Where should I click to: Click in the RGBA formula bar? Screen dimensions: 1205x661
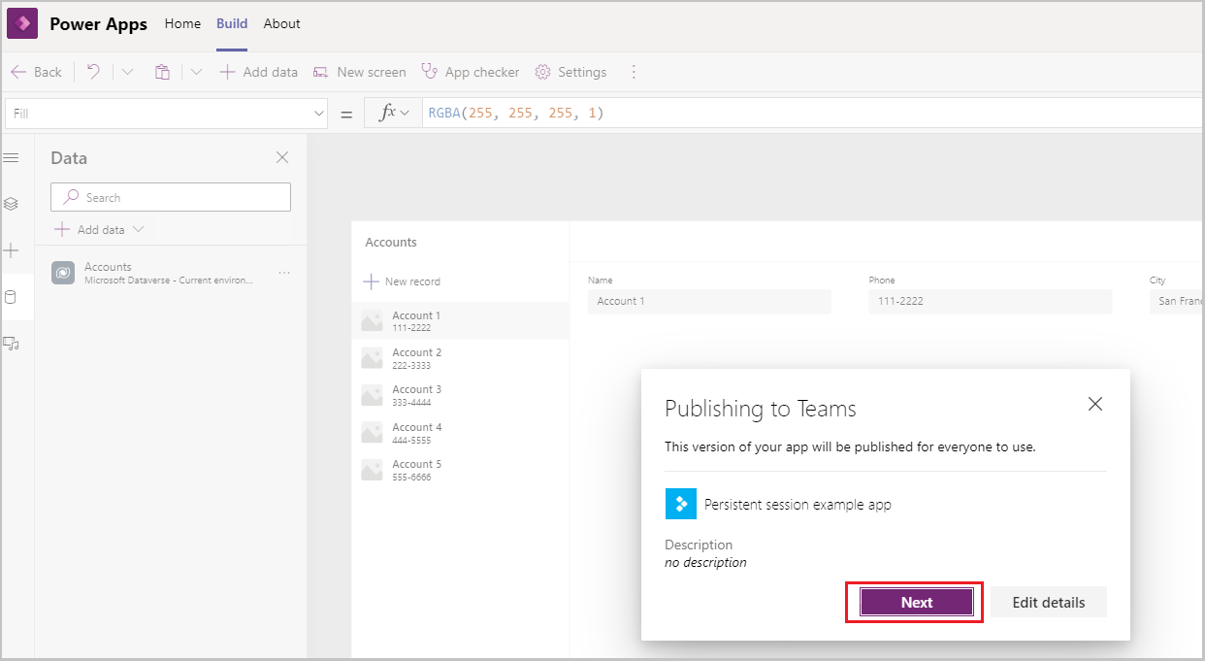pyautogui.click(x=813, y=113)
